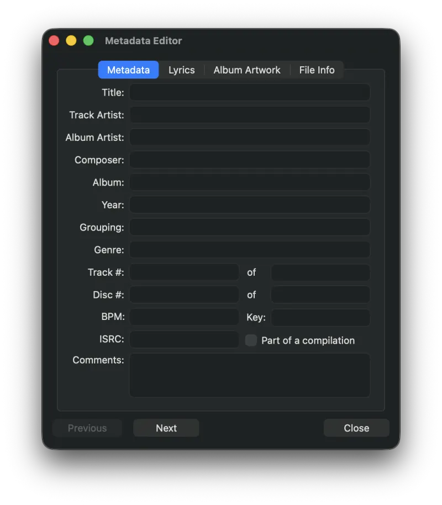Focus the Title input field

tap(250, 92)
